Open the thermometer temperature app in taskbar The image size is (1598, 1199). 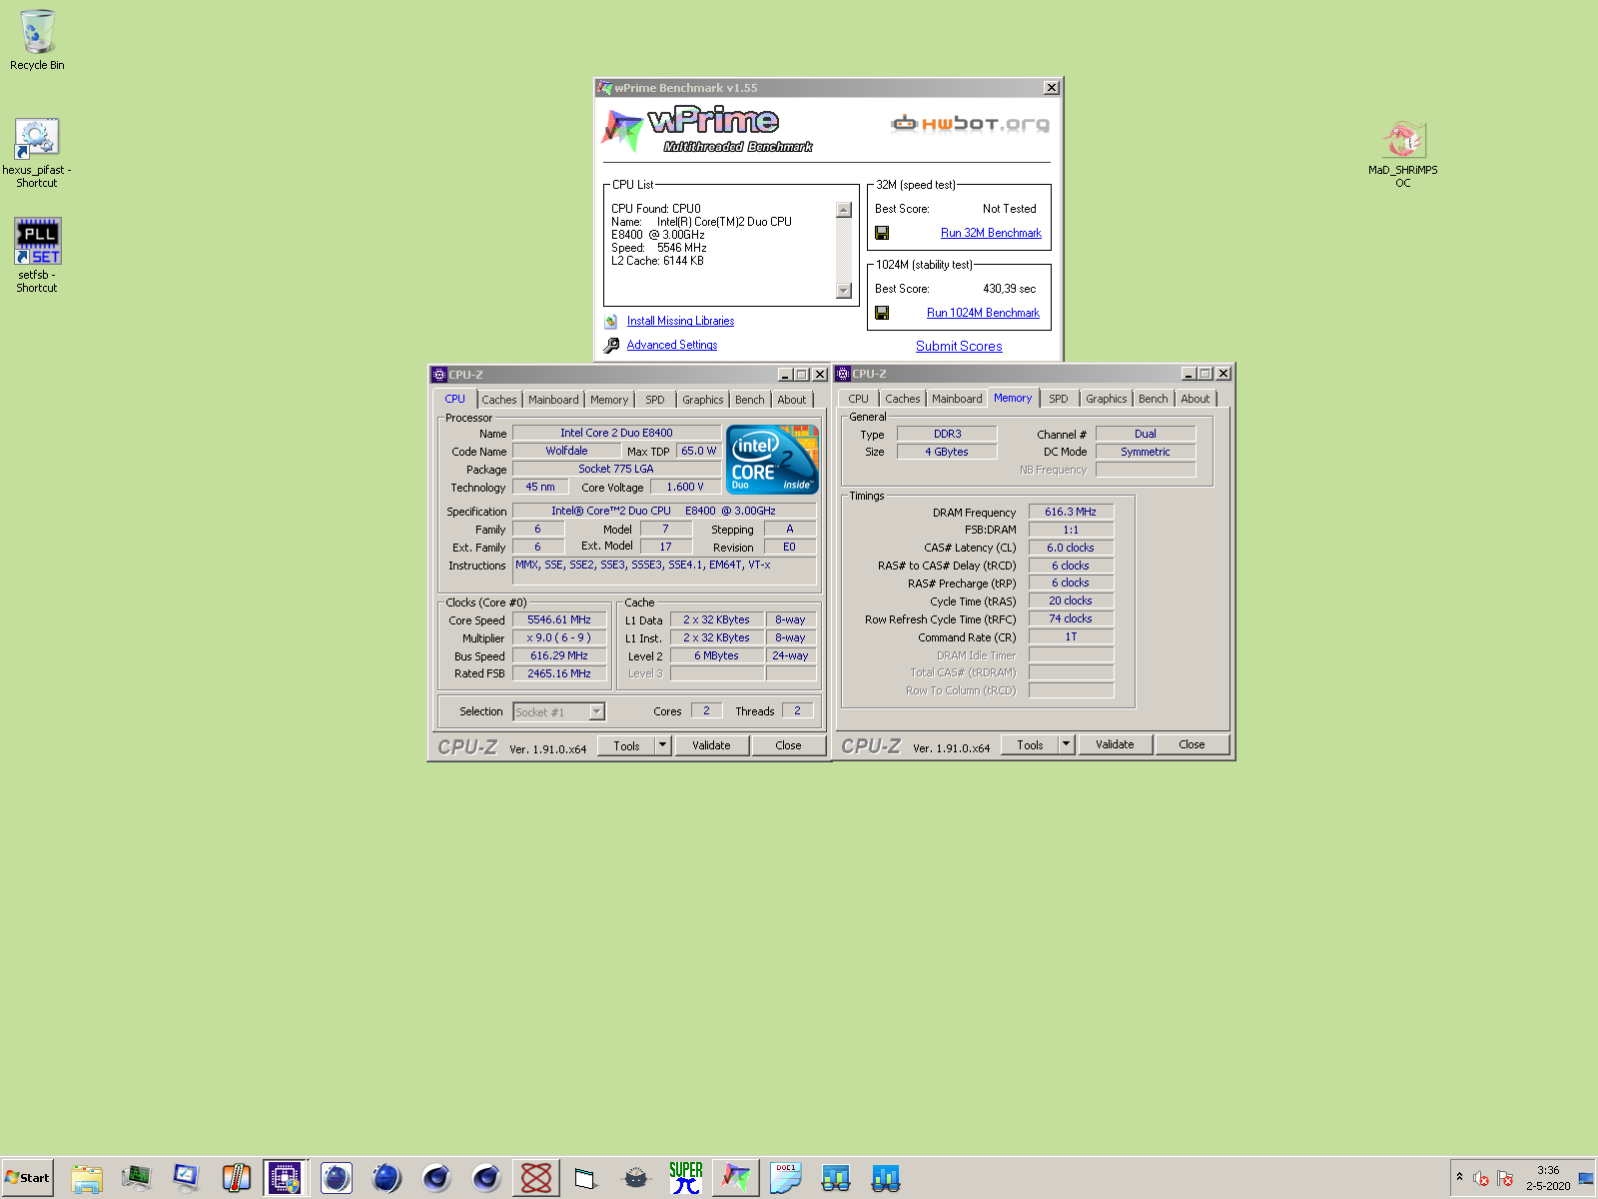coord(236,1178)
